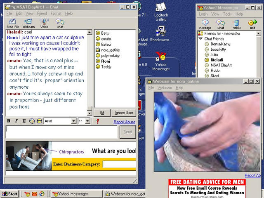264x198 pixels.
Task: Open the Windows Start menu
Action: 10,194
